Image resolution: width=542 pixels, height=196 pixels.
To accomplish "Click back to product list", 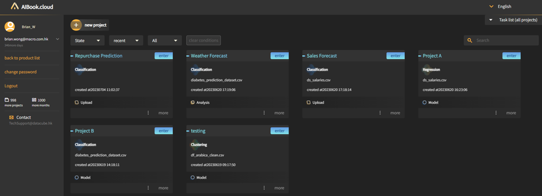I will (x=22, y=58).
